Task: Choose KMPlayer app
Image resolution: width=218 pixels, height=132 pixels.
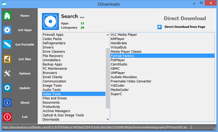Action: 162,39
